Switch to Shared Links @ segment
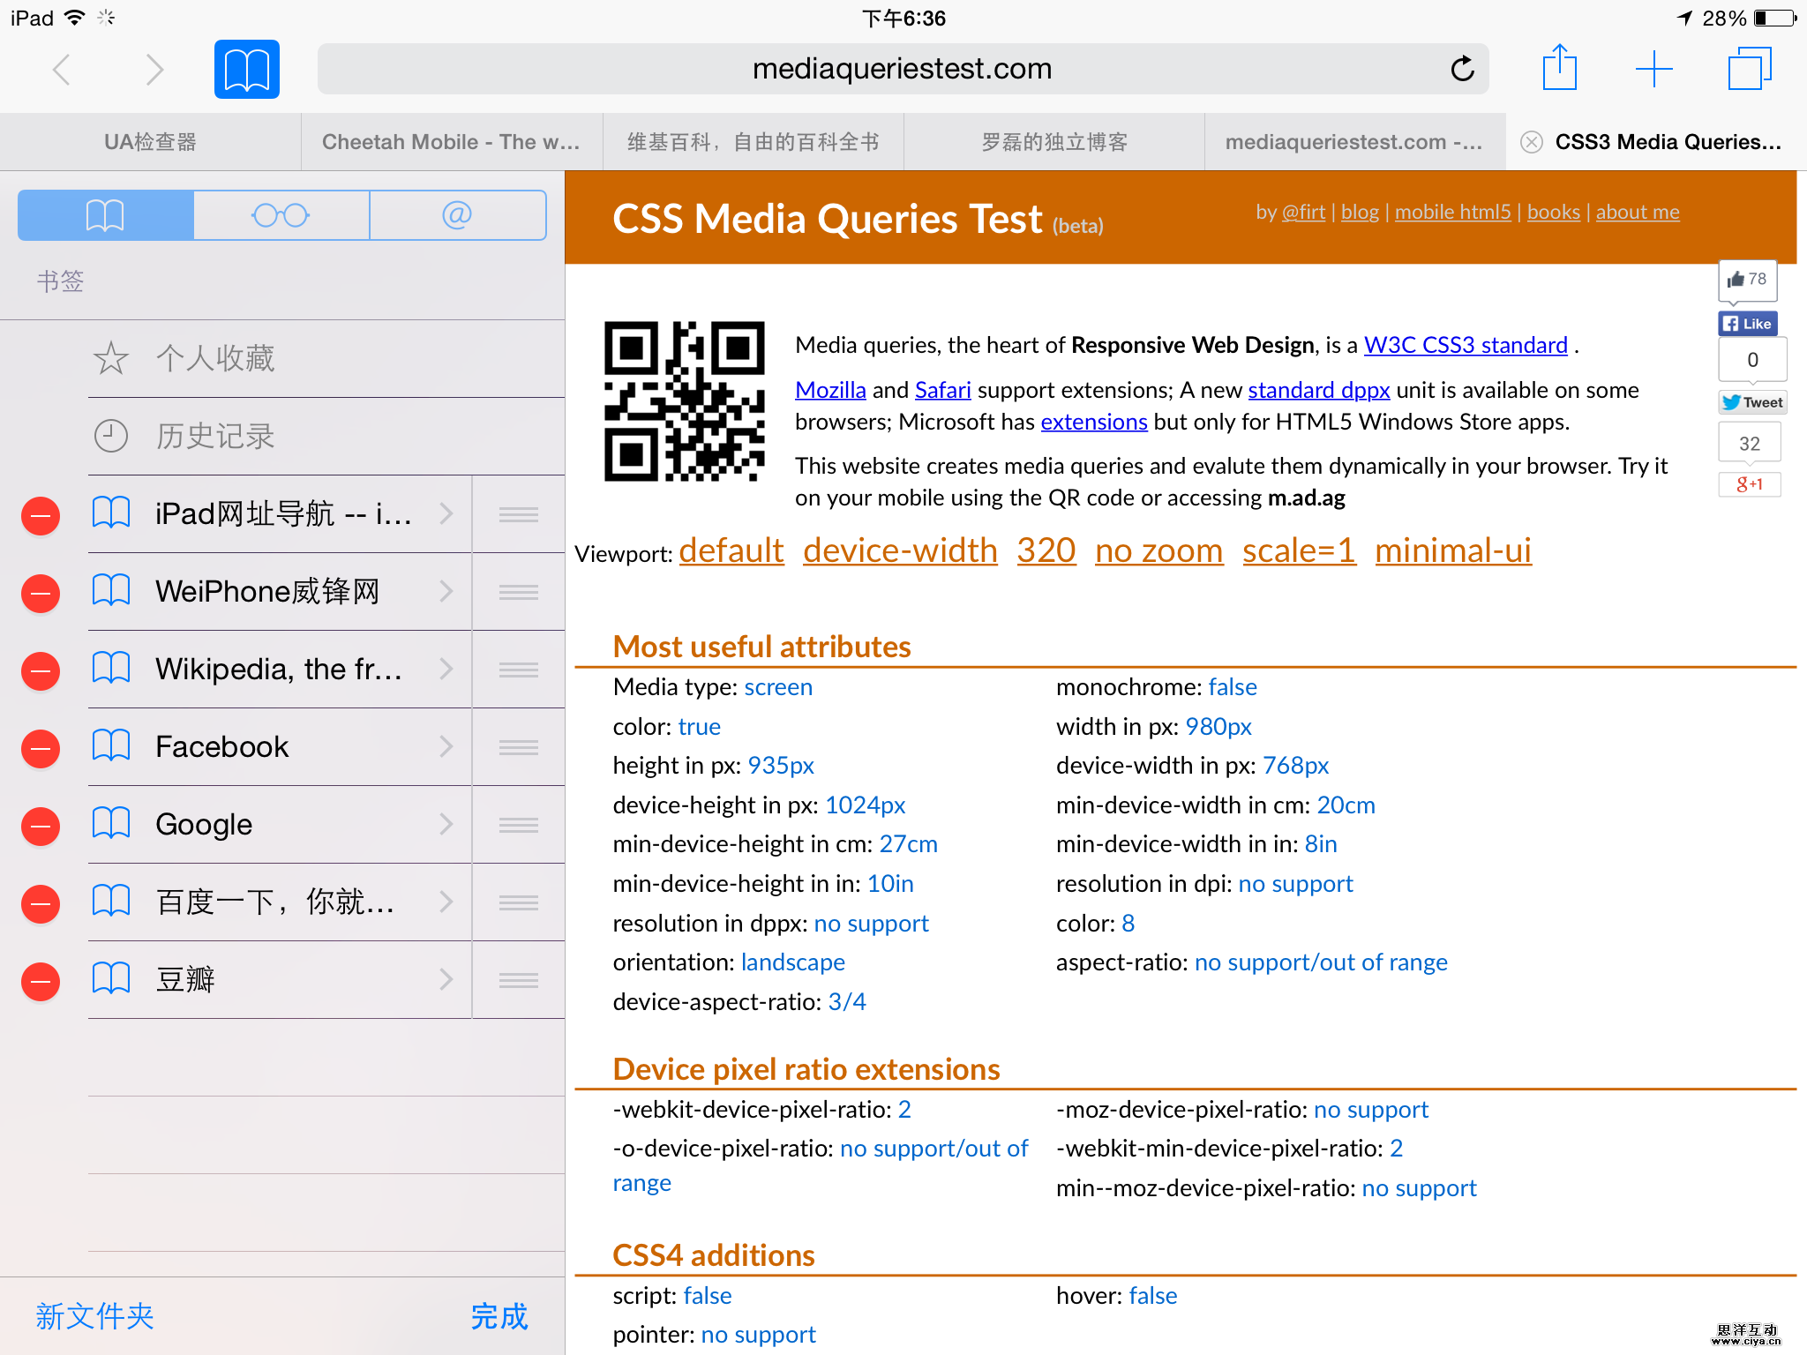Image resolution: width=1807 pixels, height=1355 pixels. click(x=457, y=215)
